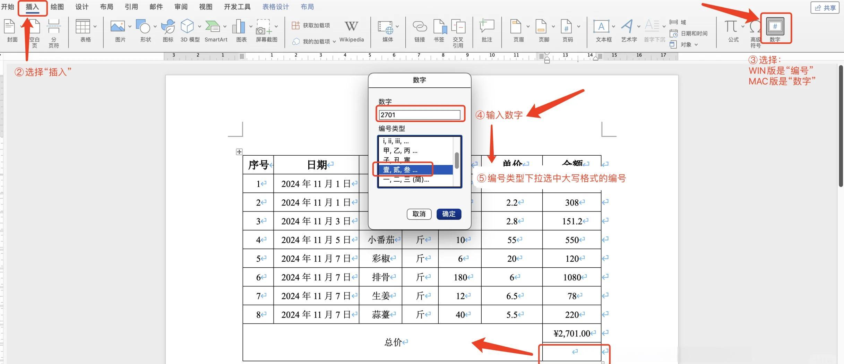
Task: Click 取消 to cancel the dialog
Action: [x=419, y=214]
